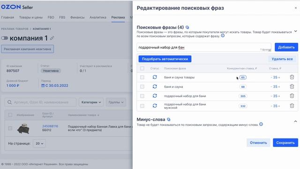Click Отменить button

258,143
